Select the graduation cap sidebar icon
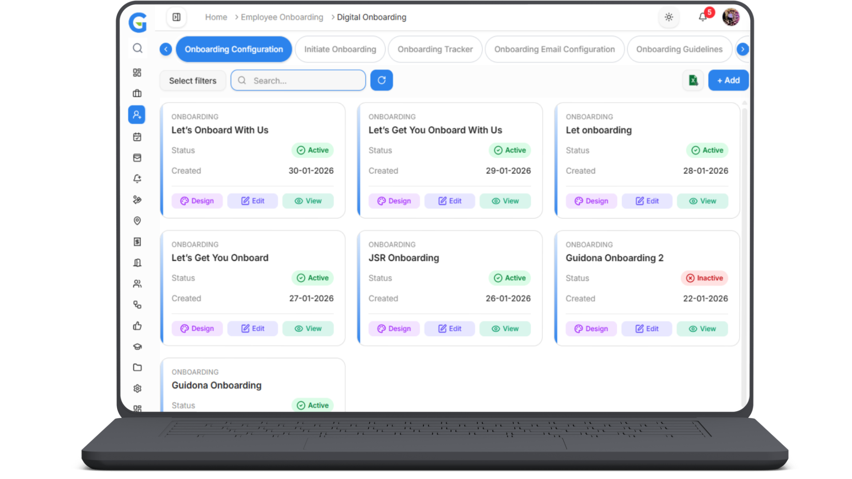The height and width of the screenshot is (479, 852). click(x=137, y=346)
